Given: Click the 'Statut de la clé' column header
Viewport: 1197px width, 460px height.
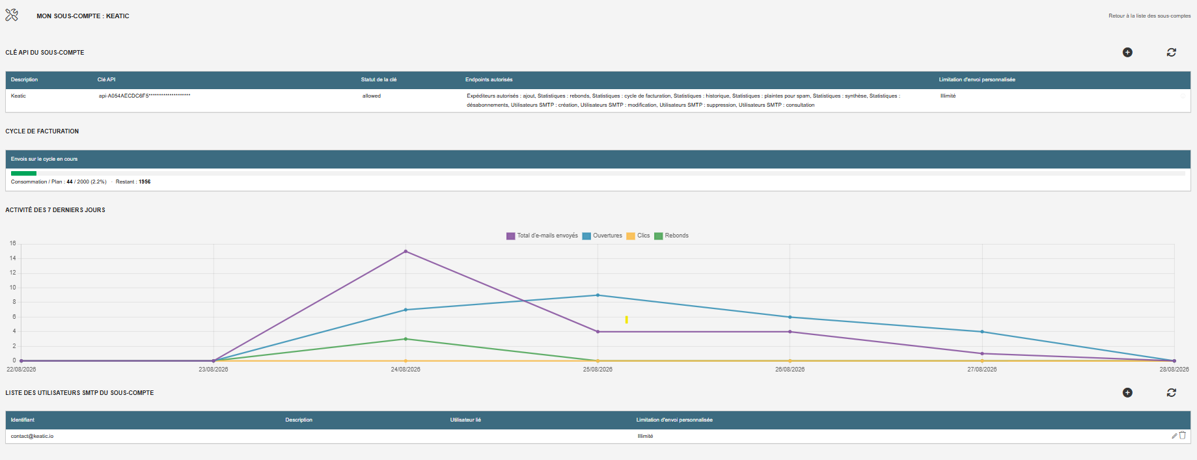Looking at the screenshot, I should click(379, 79).
